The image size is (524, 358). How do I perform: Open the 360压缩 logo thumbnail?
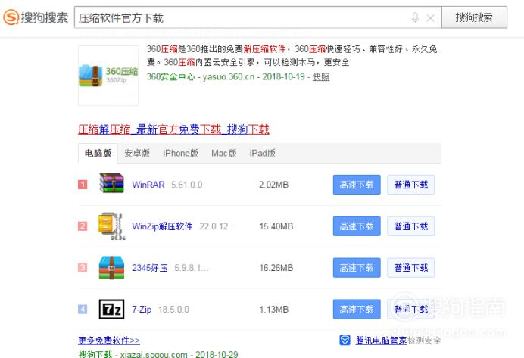108,76
